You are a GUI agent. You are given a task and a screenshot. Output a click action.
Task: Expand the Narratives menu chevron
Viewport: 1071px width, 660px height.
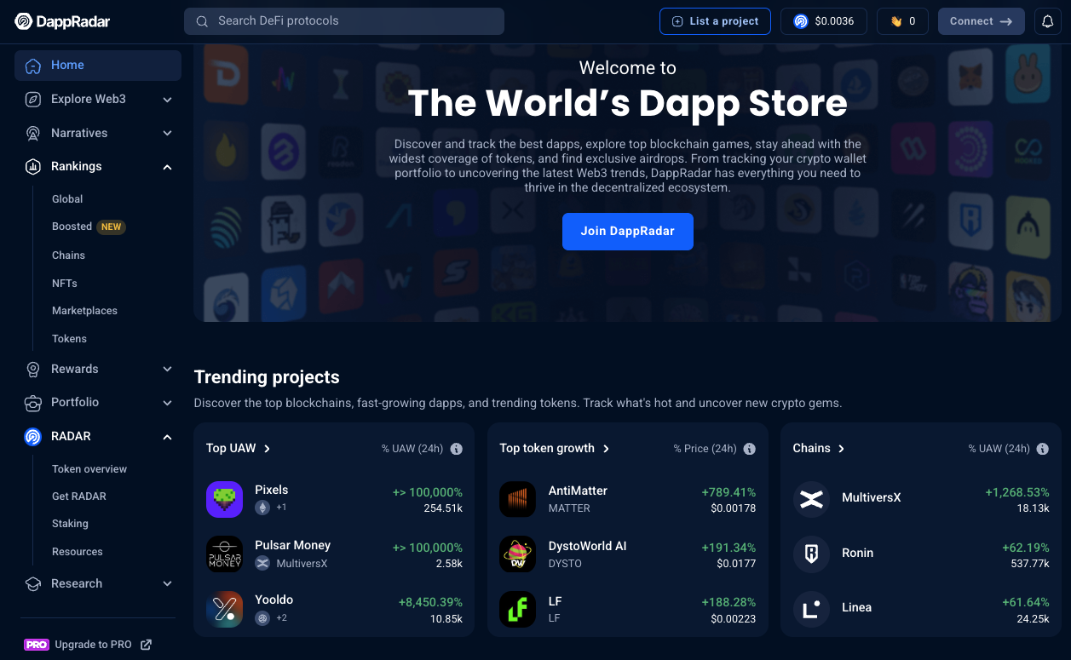tap(167, 134)
